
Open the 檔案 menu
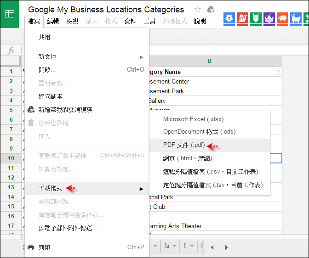[34, 21]
